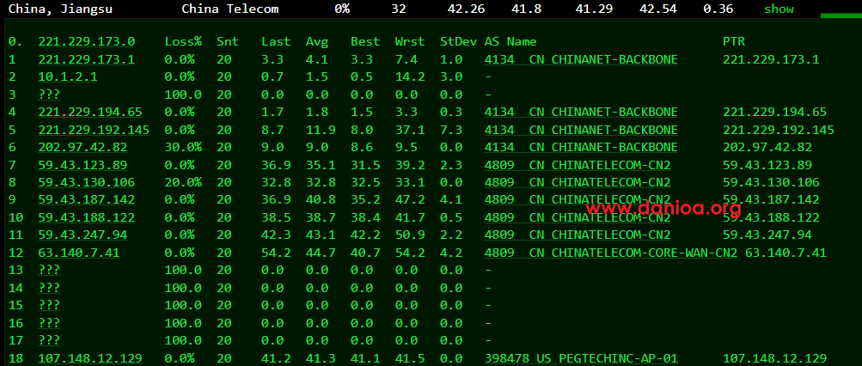Open hop 8 IP 59.43.130.106 link

coord(86,182)
